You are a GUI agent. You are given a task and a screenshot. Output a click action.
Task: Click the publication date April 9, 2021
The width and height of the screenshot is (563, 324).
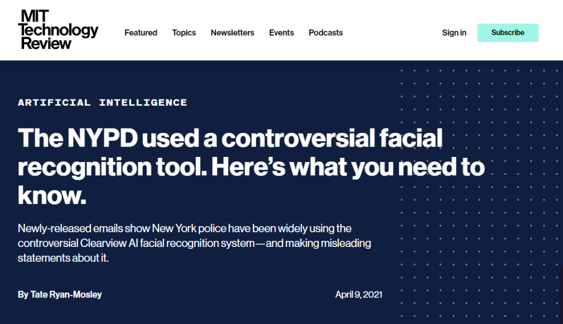(359, 295)
